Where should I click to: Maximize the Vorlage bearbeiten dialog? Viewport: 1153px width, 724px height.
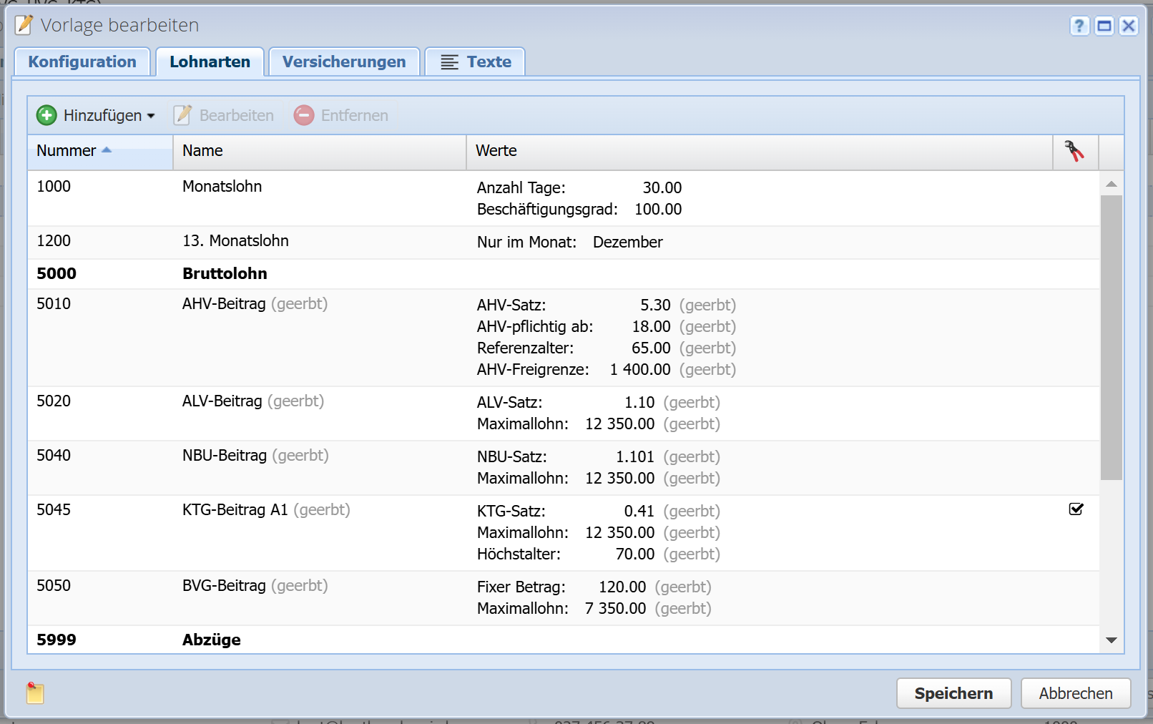(1104, 26)
